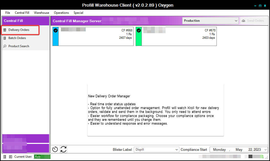Toggle the checkmark on order CF #668
The image size is (270, 161).
coord(56,30)
